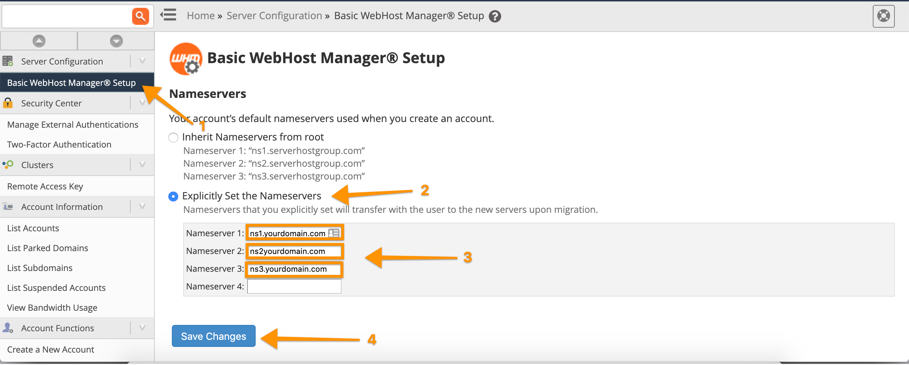Select Explicitly Set the Nameservers option
Screen dimensions: 909x365
tap(173, 196)
